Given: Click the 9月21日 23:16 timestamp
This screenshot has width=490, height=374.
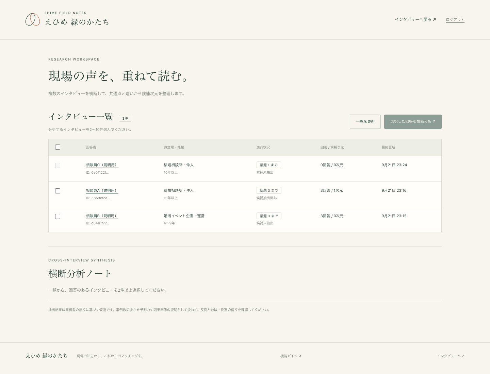Looking at the screenshot, I should [x=394, y=190].
